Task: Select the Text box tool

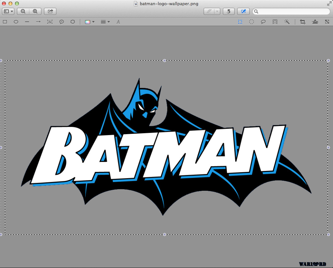Action: coord(50,22)
